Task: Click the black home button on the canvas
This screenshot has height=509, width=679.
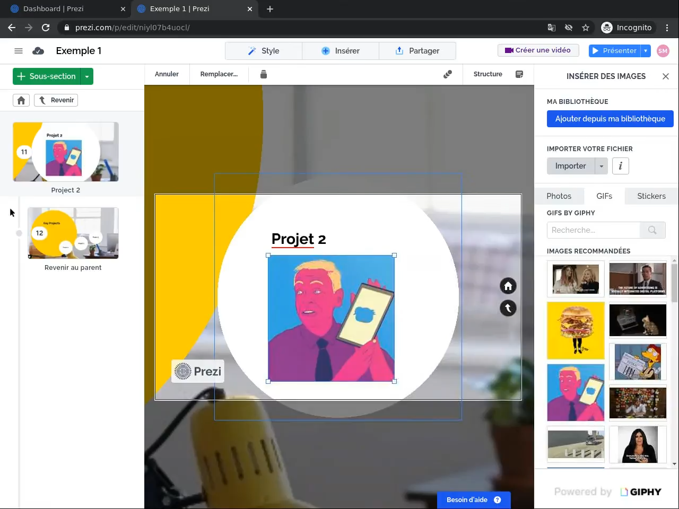Action: [x=508, y=286]
